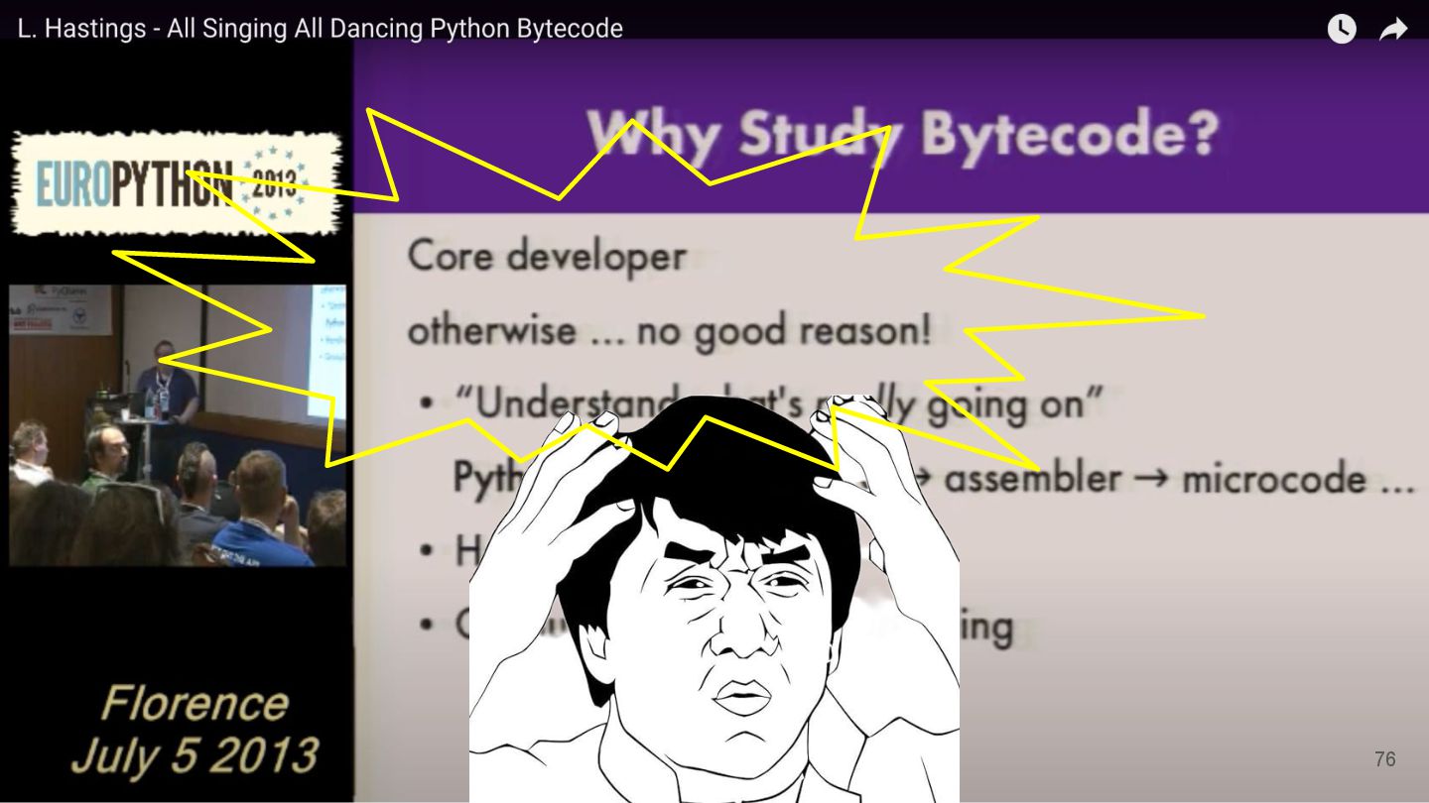Screen dimensions: 1429x803
Task: Click "otherwise ... no good reason!" line
Action: 670,330
